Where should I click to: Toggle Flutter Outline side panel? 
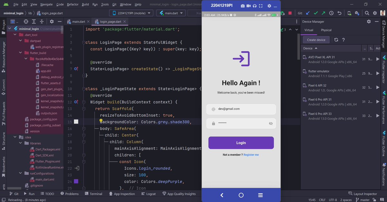383,144
